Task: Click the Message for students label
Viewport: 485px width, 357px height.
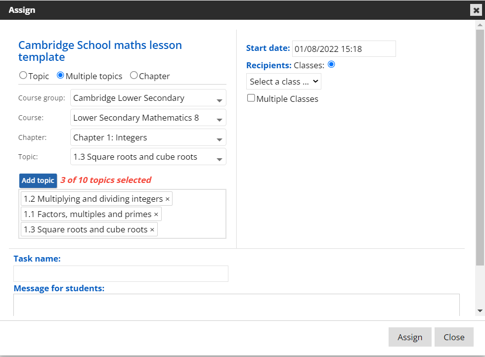Action: (59, 289)
